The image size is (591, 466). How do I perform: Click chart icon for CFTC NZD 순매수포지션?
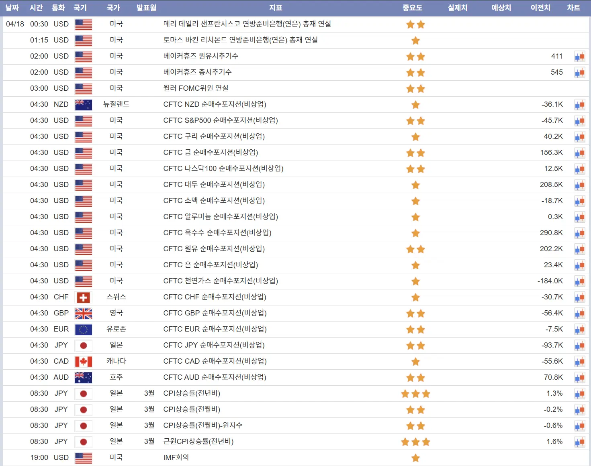pos(579,105)
